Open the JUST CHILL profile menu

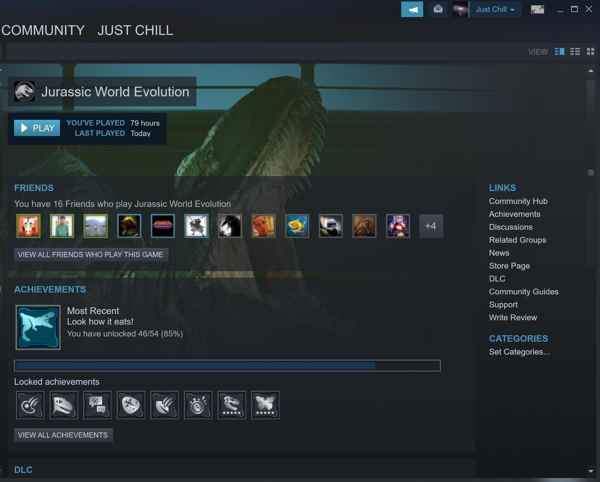click(x=135, y=30)
